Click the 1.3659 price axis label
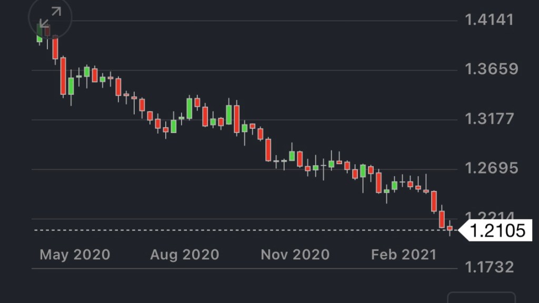This screenshot has width=539, height=303. pos(491,69)
